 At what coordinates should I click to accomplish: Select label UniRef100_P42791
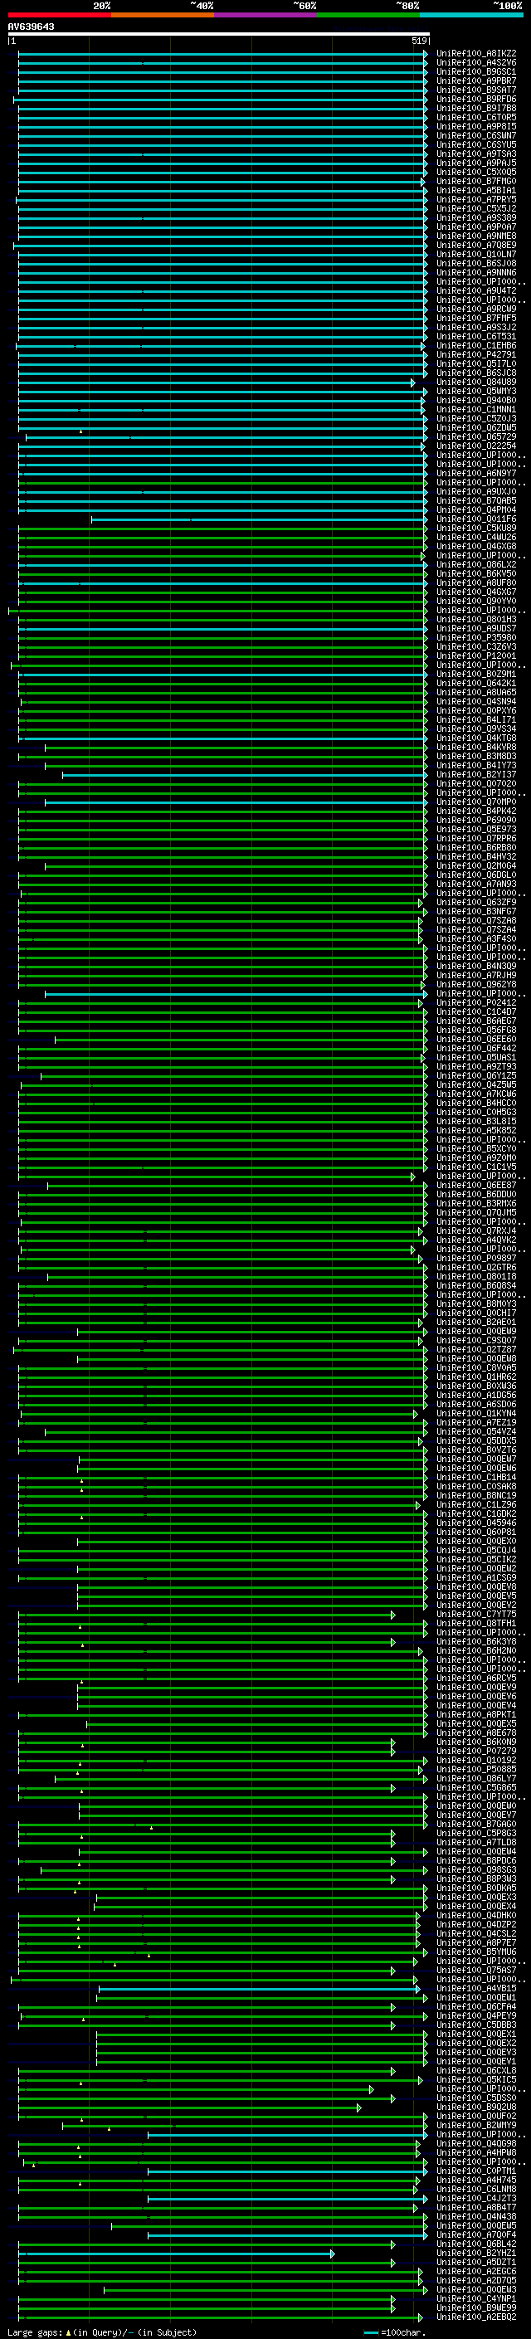pos(476,355)
